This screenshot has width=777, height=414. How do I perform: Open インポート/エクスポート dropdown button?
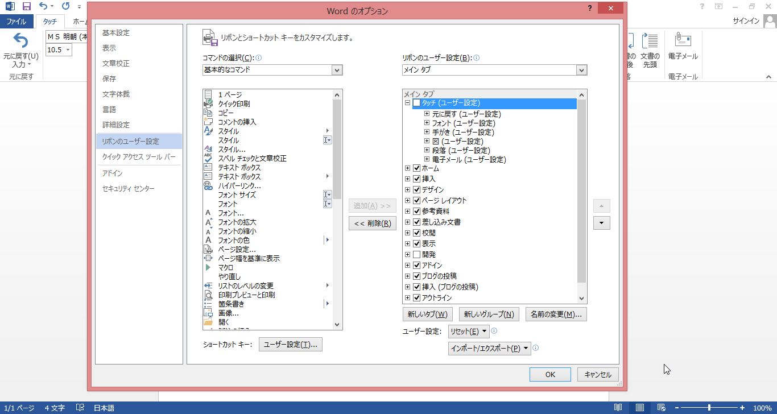490,349
